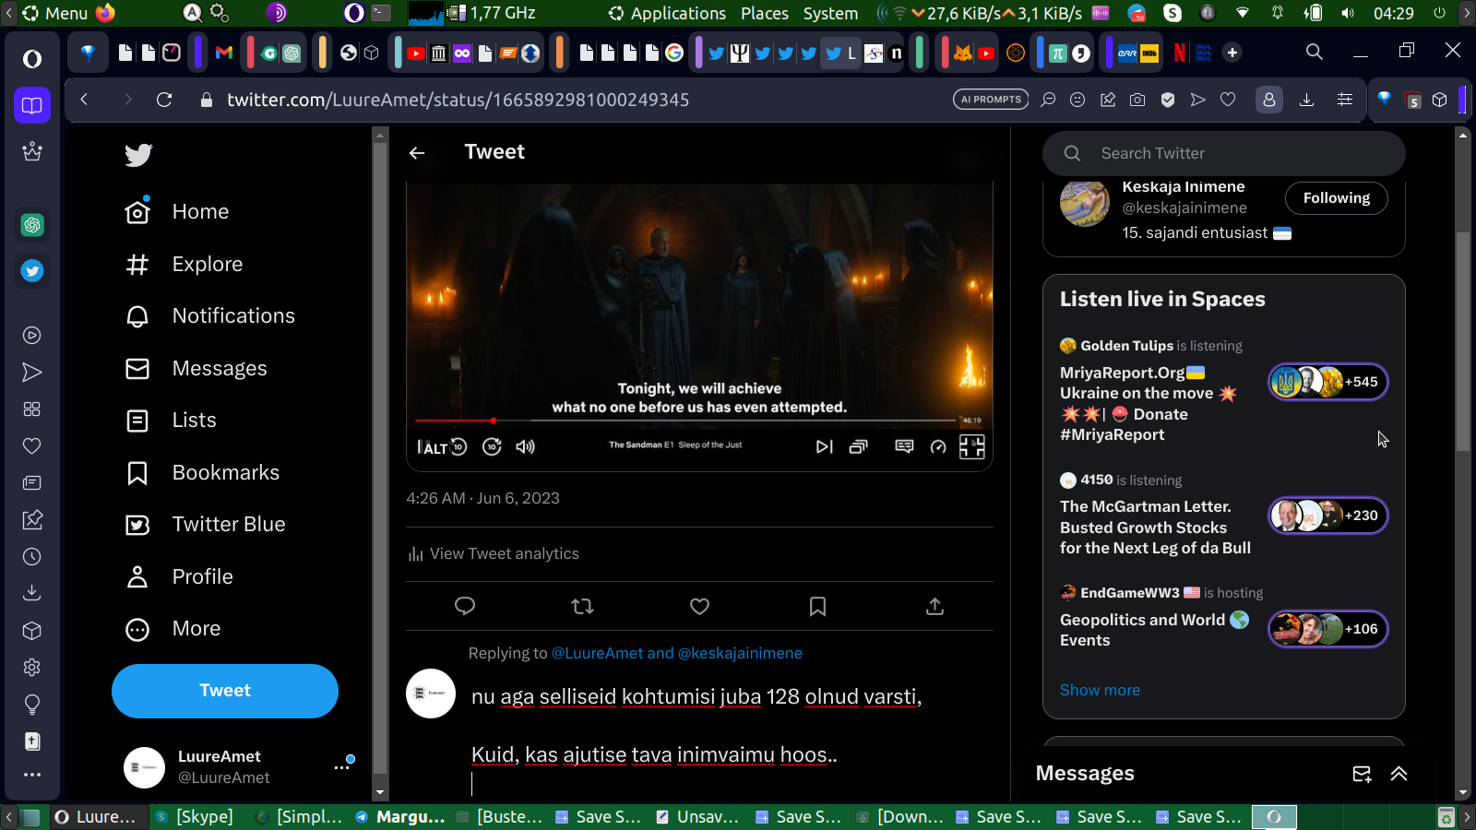1476x830 pixels.
Task: Open Notifications in Twitter navigation
Action: [x=210, y=316]
